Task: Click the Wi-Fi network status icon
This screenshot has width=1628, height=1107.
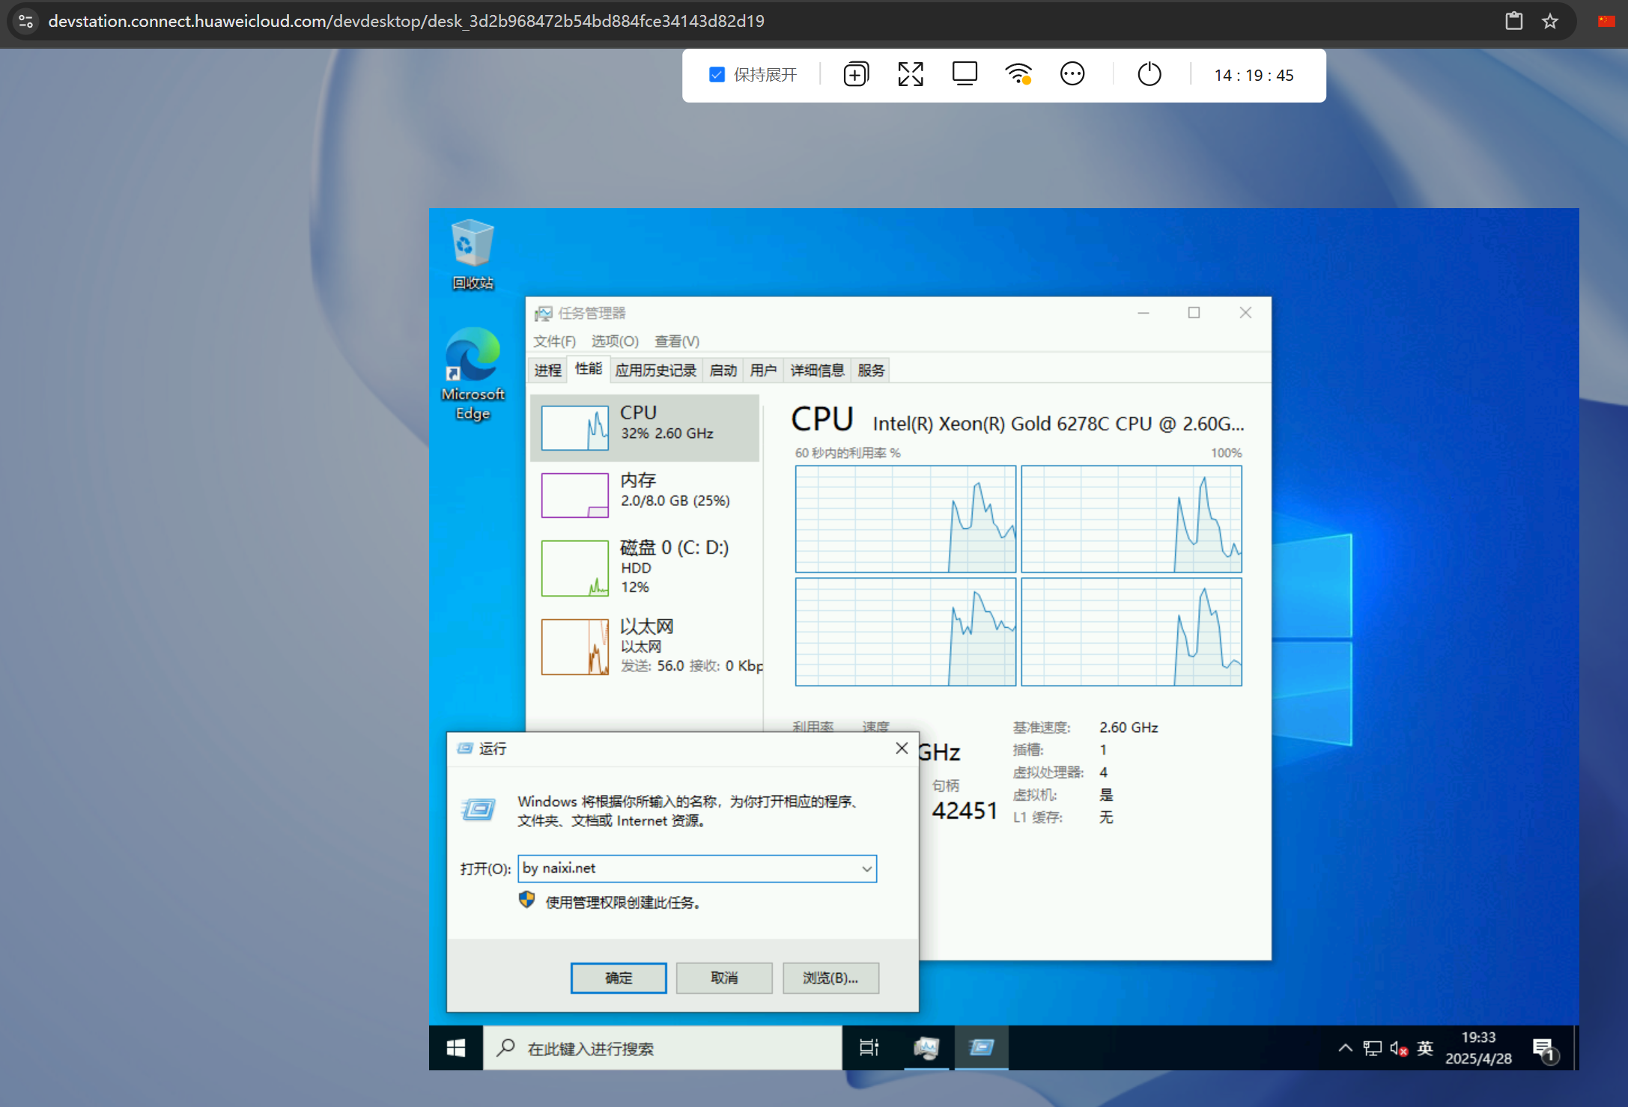Action: (1018, 74)
